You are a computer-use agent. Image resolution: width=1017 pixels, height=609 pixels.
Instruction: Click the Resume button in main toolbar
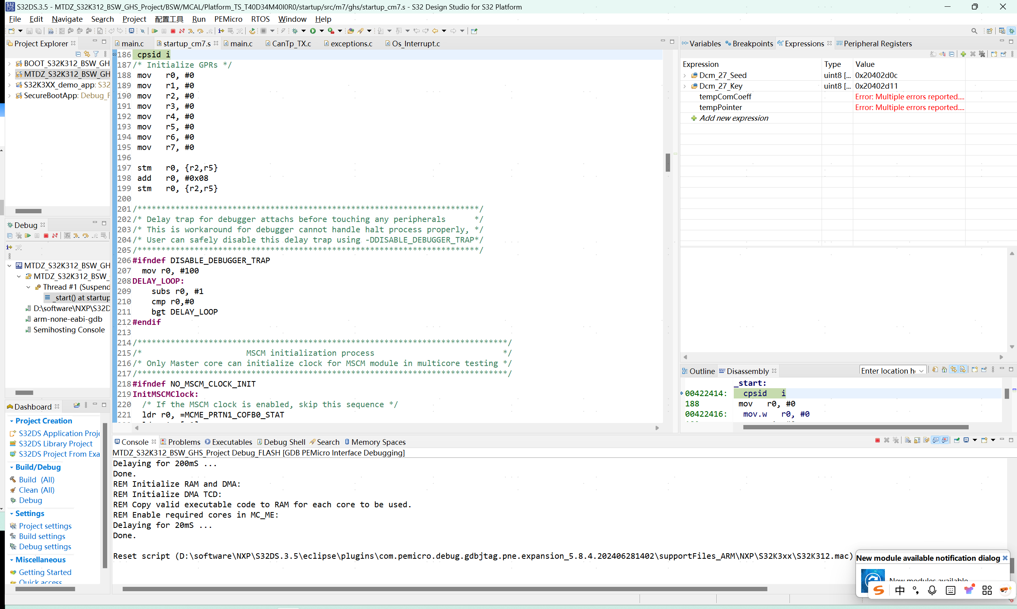click(155, 31)
